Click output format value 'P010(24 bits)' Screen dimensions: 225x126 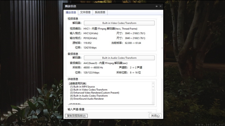pos(90,38)
